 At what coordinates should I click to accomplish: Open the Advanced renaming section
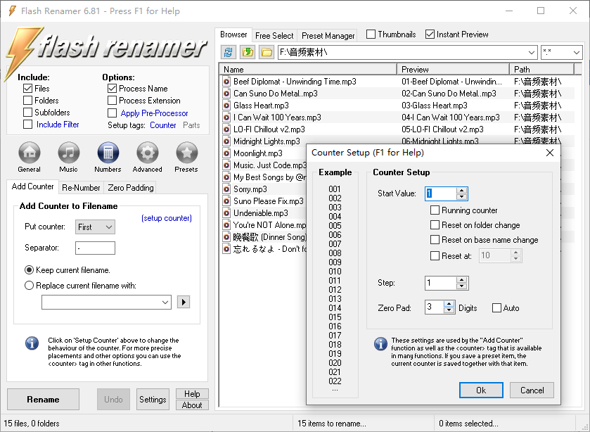click(x=147, y=157)
